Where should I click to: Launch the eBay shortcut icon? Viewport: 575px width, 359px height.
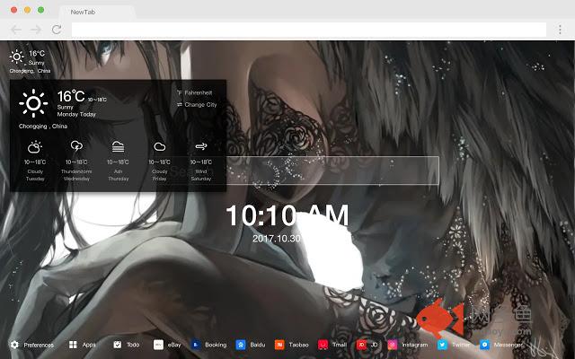[x=159, y=345]
